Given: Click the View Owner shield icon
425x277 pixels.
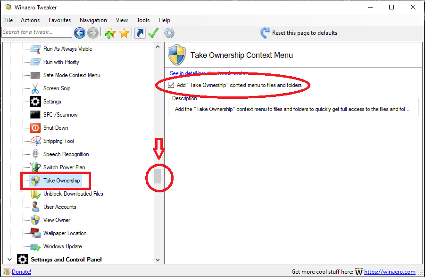Looking at the screenshot, I should pyautogui.click(x=35, y=220).
